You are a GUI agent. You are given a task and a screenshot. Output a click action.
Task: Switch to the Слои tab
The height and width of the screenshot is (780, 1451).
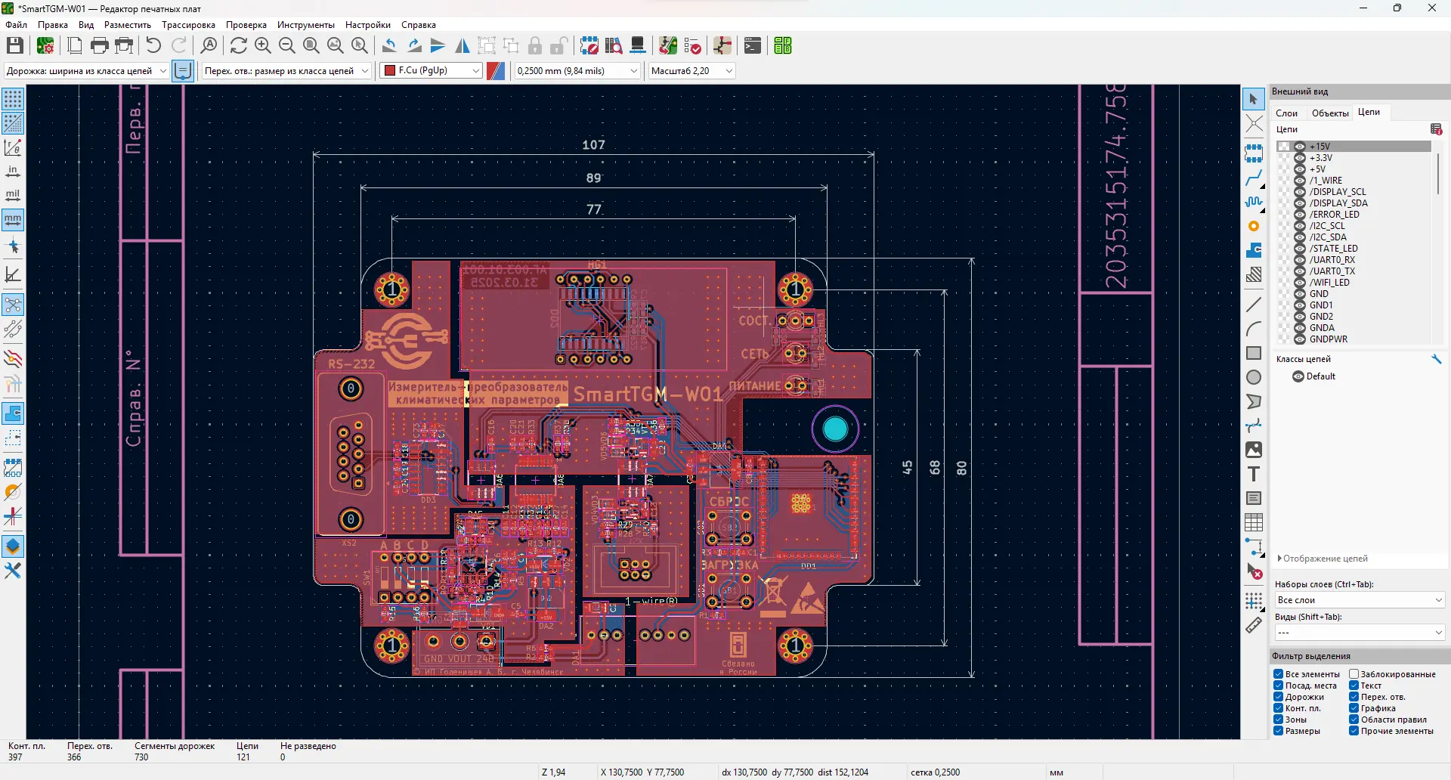coord(1286,113)
